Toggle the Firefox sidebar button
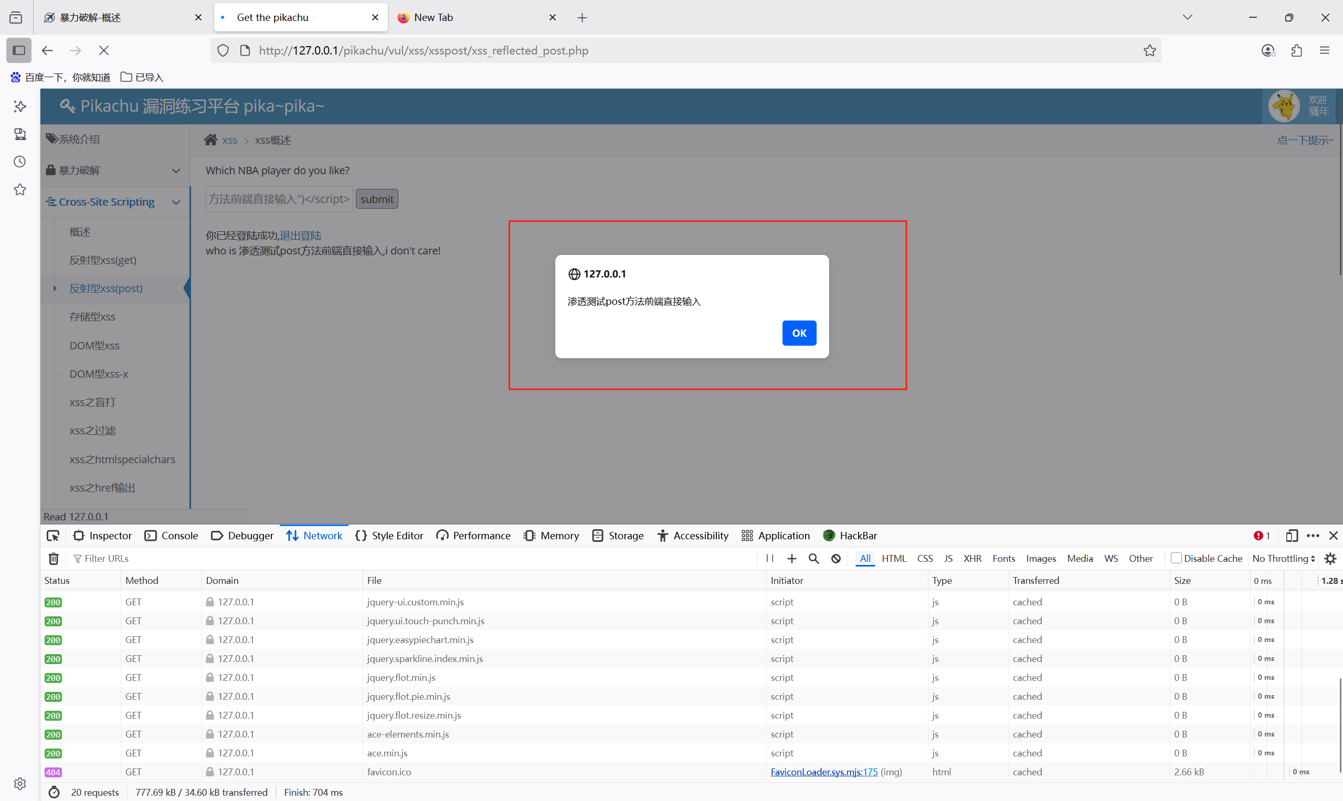 click(19, 50)
